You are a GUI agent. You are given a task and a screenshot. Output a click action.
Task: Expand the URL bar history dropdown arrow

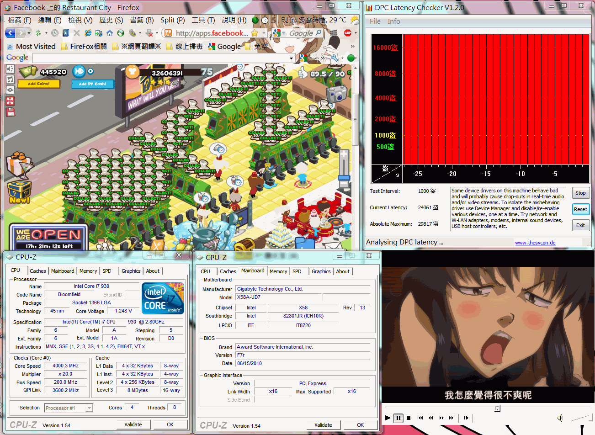(x=263, y=33)
